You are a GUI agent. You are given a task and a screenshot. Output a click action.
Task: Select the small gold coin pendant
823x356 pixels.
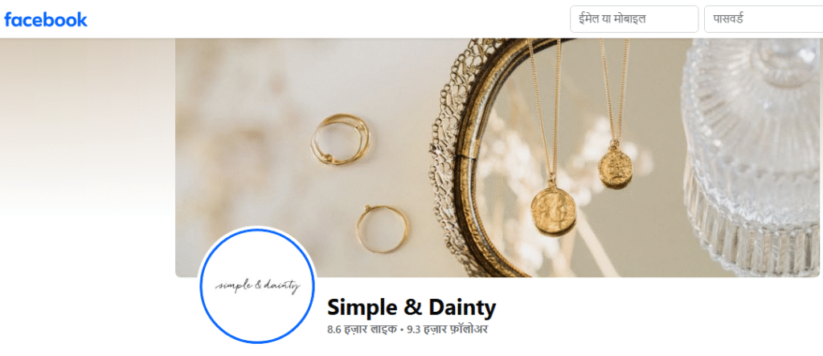click(x=615, y=169)
